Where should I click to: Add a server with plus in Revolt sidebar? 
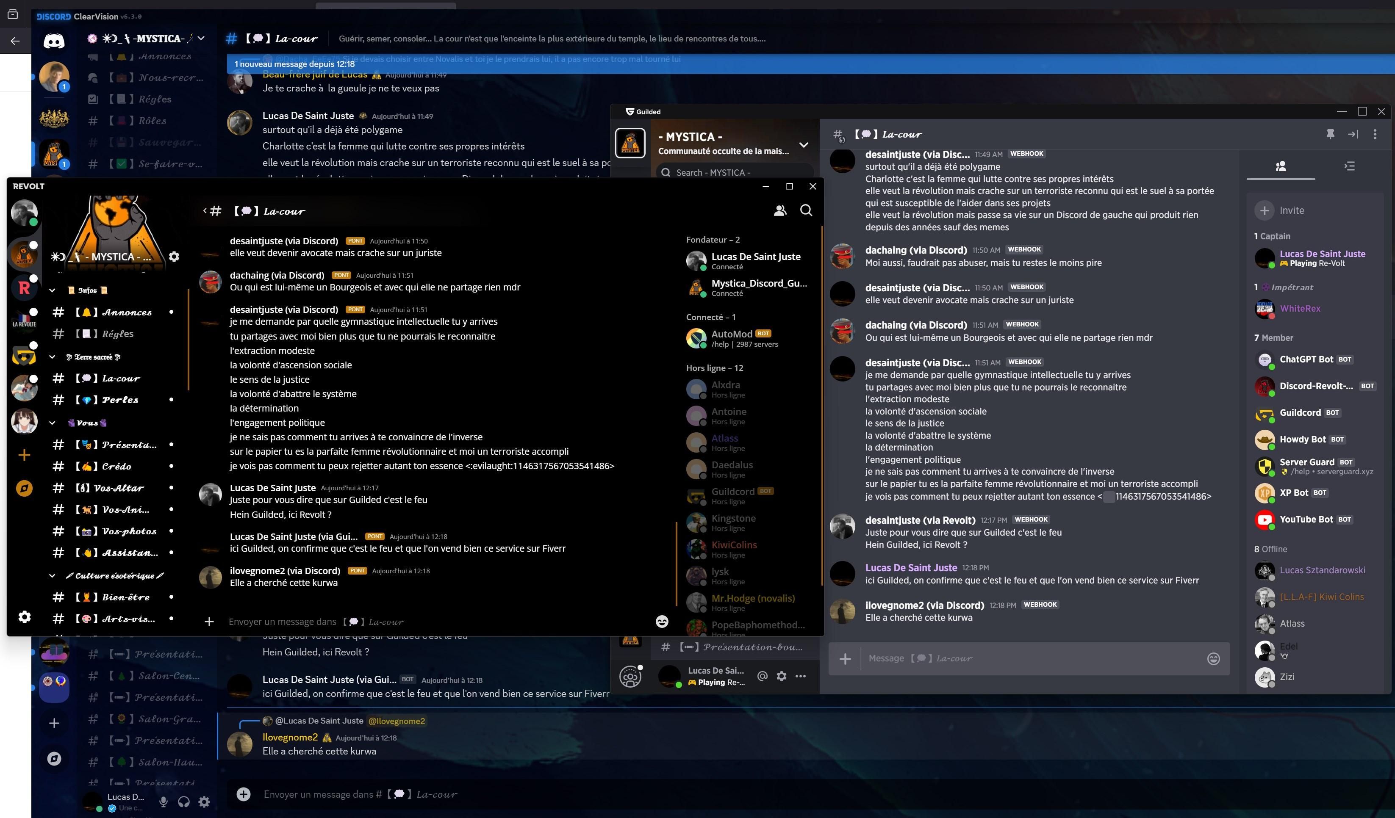pyautogui.click(x=24, y=455)
